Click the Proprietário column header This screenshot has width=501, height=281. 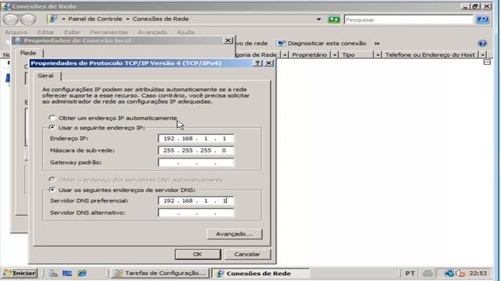click(x=309, y=55)
